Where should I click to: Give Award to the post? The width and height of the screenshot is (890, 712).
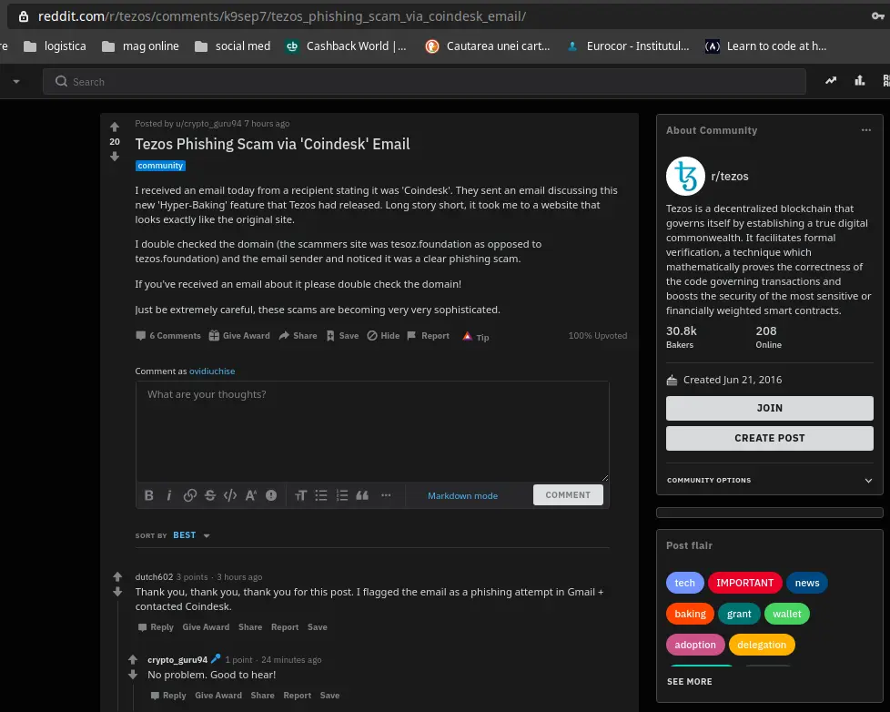239,336
